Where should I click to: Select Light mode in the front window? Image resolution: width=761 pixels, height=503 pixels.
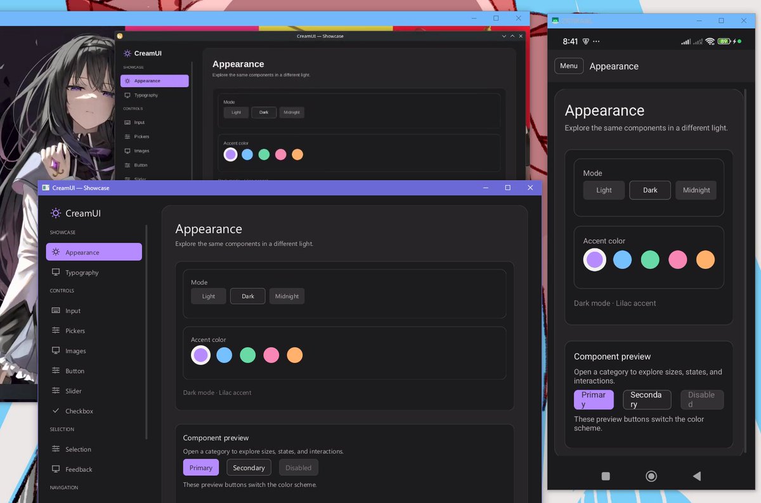[209, 296]
